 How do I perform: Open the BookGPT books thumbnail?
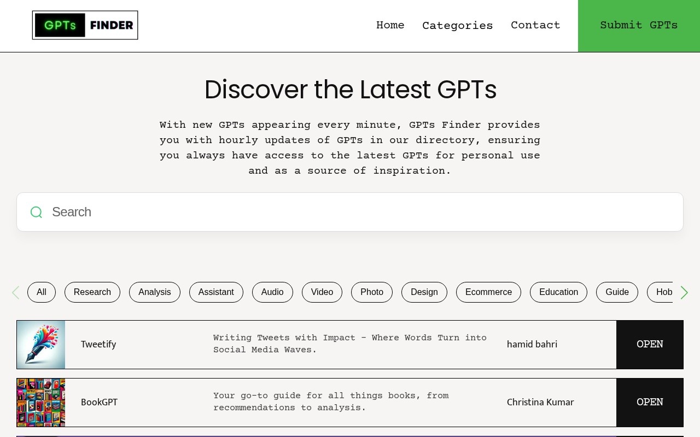coord(41,403)
